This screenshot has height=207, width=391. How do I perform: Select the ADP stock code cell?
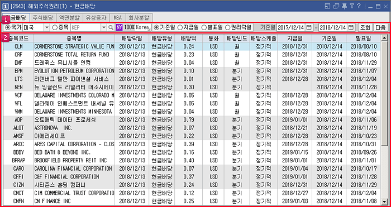(x=18, y=120)
